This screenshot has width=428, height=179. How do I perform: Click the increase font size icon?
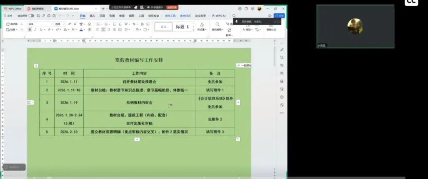(x=69, y=24)
